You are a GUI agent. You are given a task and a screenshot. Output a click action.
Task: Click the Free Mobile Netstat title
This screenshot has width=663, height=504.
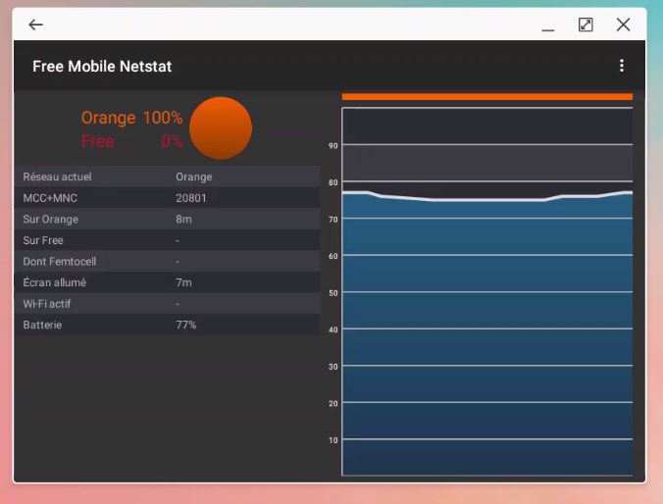coord(102,67)
